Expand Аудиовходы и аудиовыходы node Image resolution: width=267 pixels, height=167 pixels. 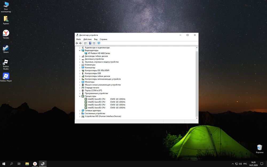pyautogui.click(x=80, y=48)
